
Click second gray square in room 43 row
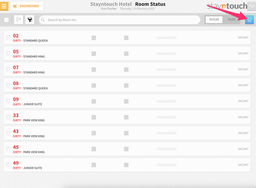(126, 133)
